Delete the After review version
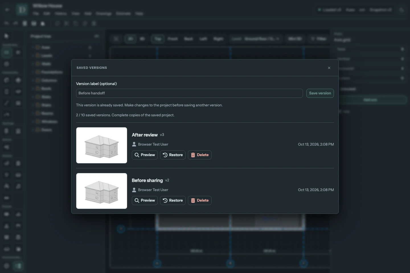Image resolution: width=410 pixels, height=273 pixels. click(x=200, y=155)
